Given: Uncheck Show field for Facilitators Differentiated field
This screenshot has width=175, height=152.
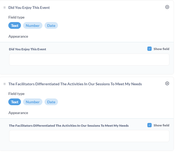Looking at the screenshot, I should [149, 125].
